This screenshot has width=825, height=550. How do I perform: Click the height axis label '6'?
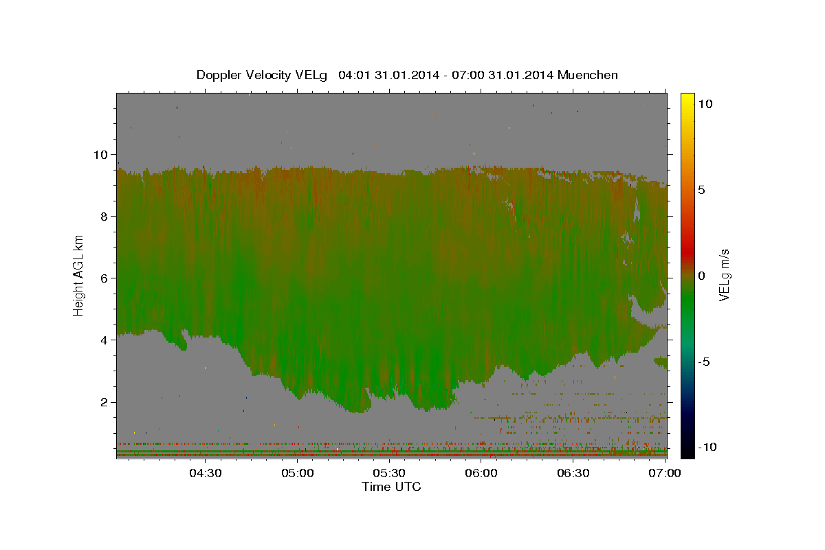tap(102, 278)
